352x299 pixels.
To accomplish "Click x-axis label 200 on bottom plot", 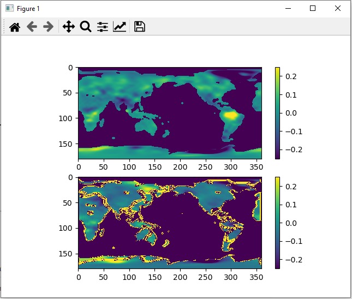I will coord(180,277).
